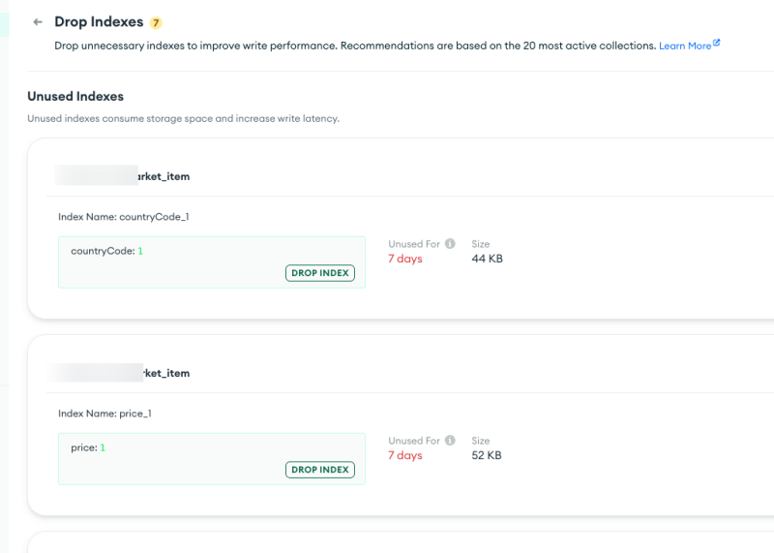
Task: Click the 44 KB size value
Action: click(487, 259)
